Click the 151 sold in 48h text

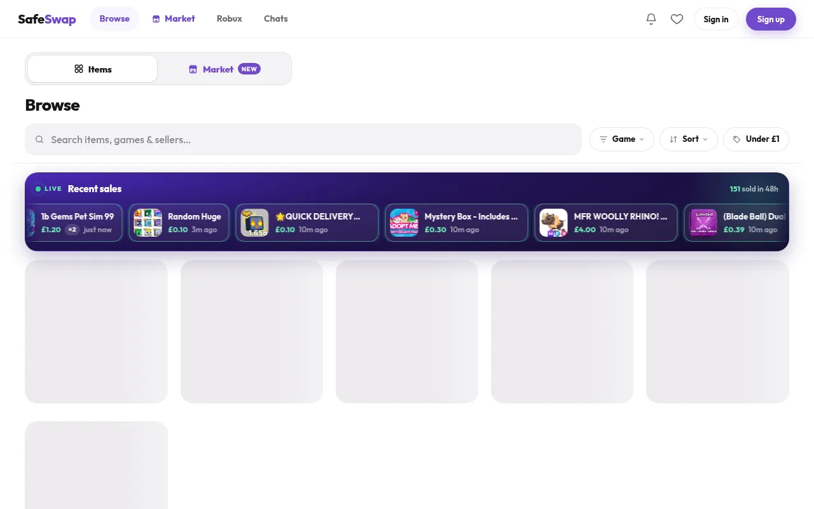coord(754,189)
